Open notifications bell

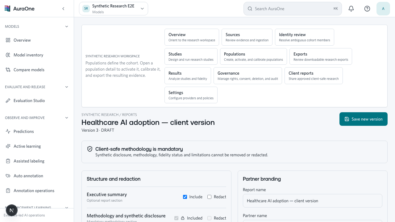pyautogui.click(x=351, y=9)
